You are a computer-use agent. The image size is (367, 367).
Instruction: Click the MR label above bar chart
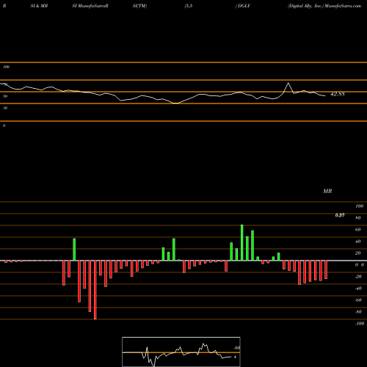tap(327, 191)
